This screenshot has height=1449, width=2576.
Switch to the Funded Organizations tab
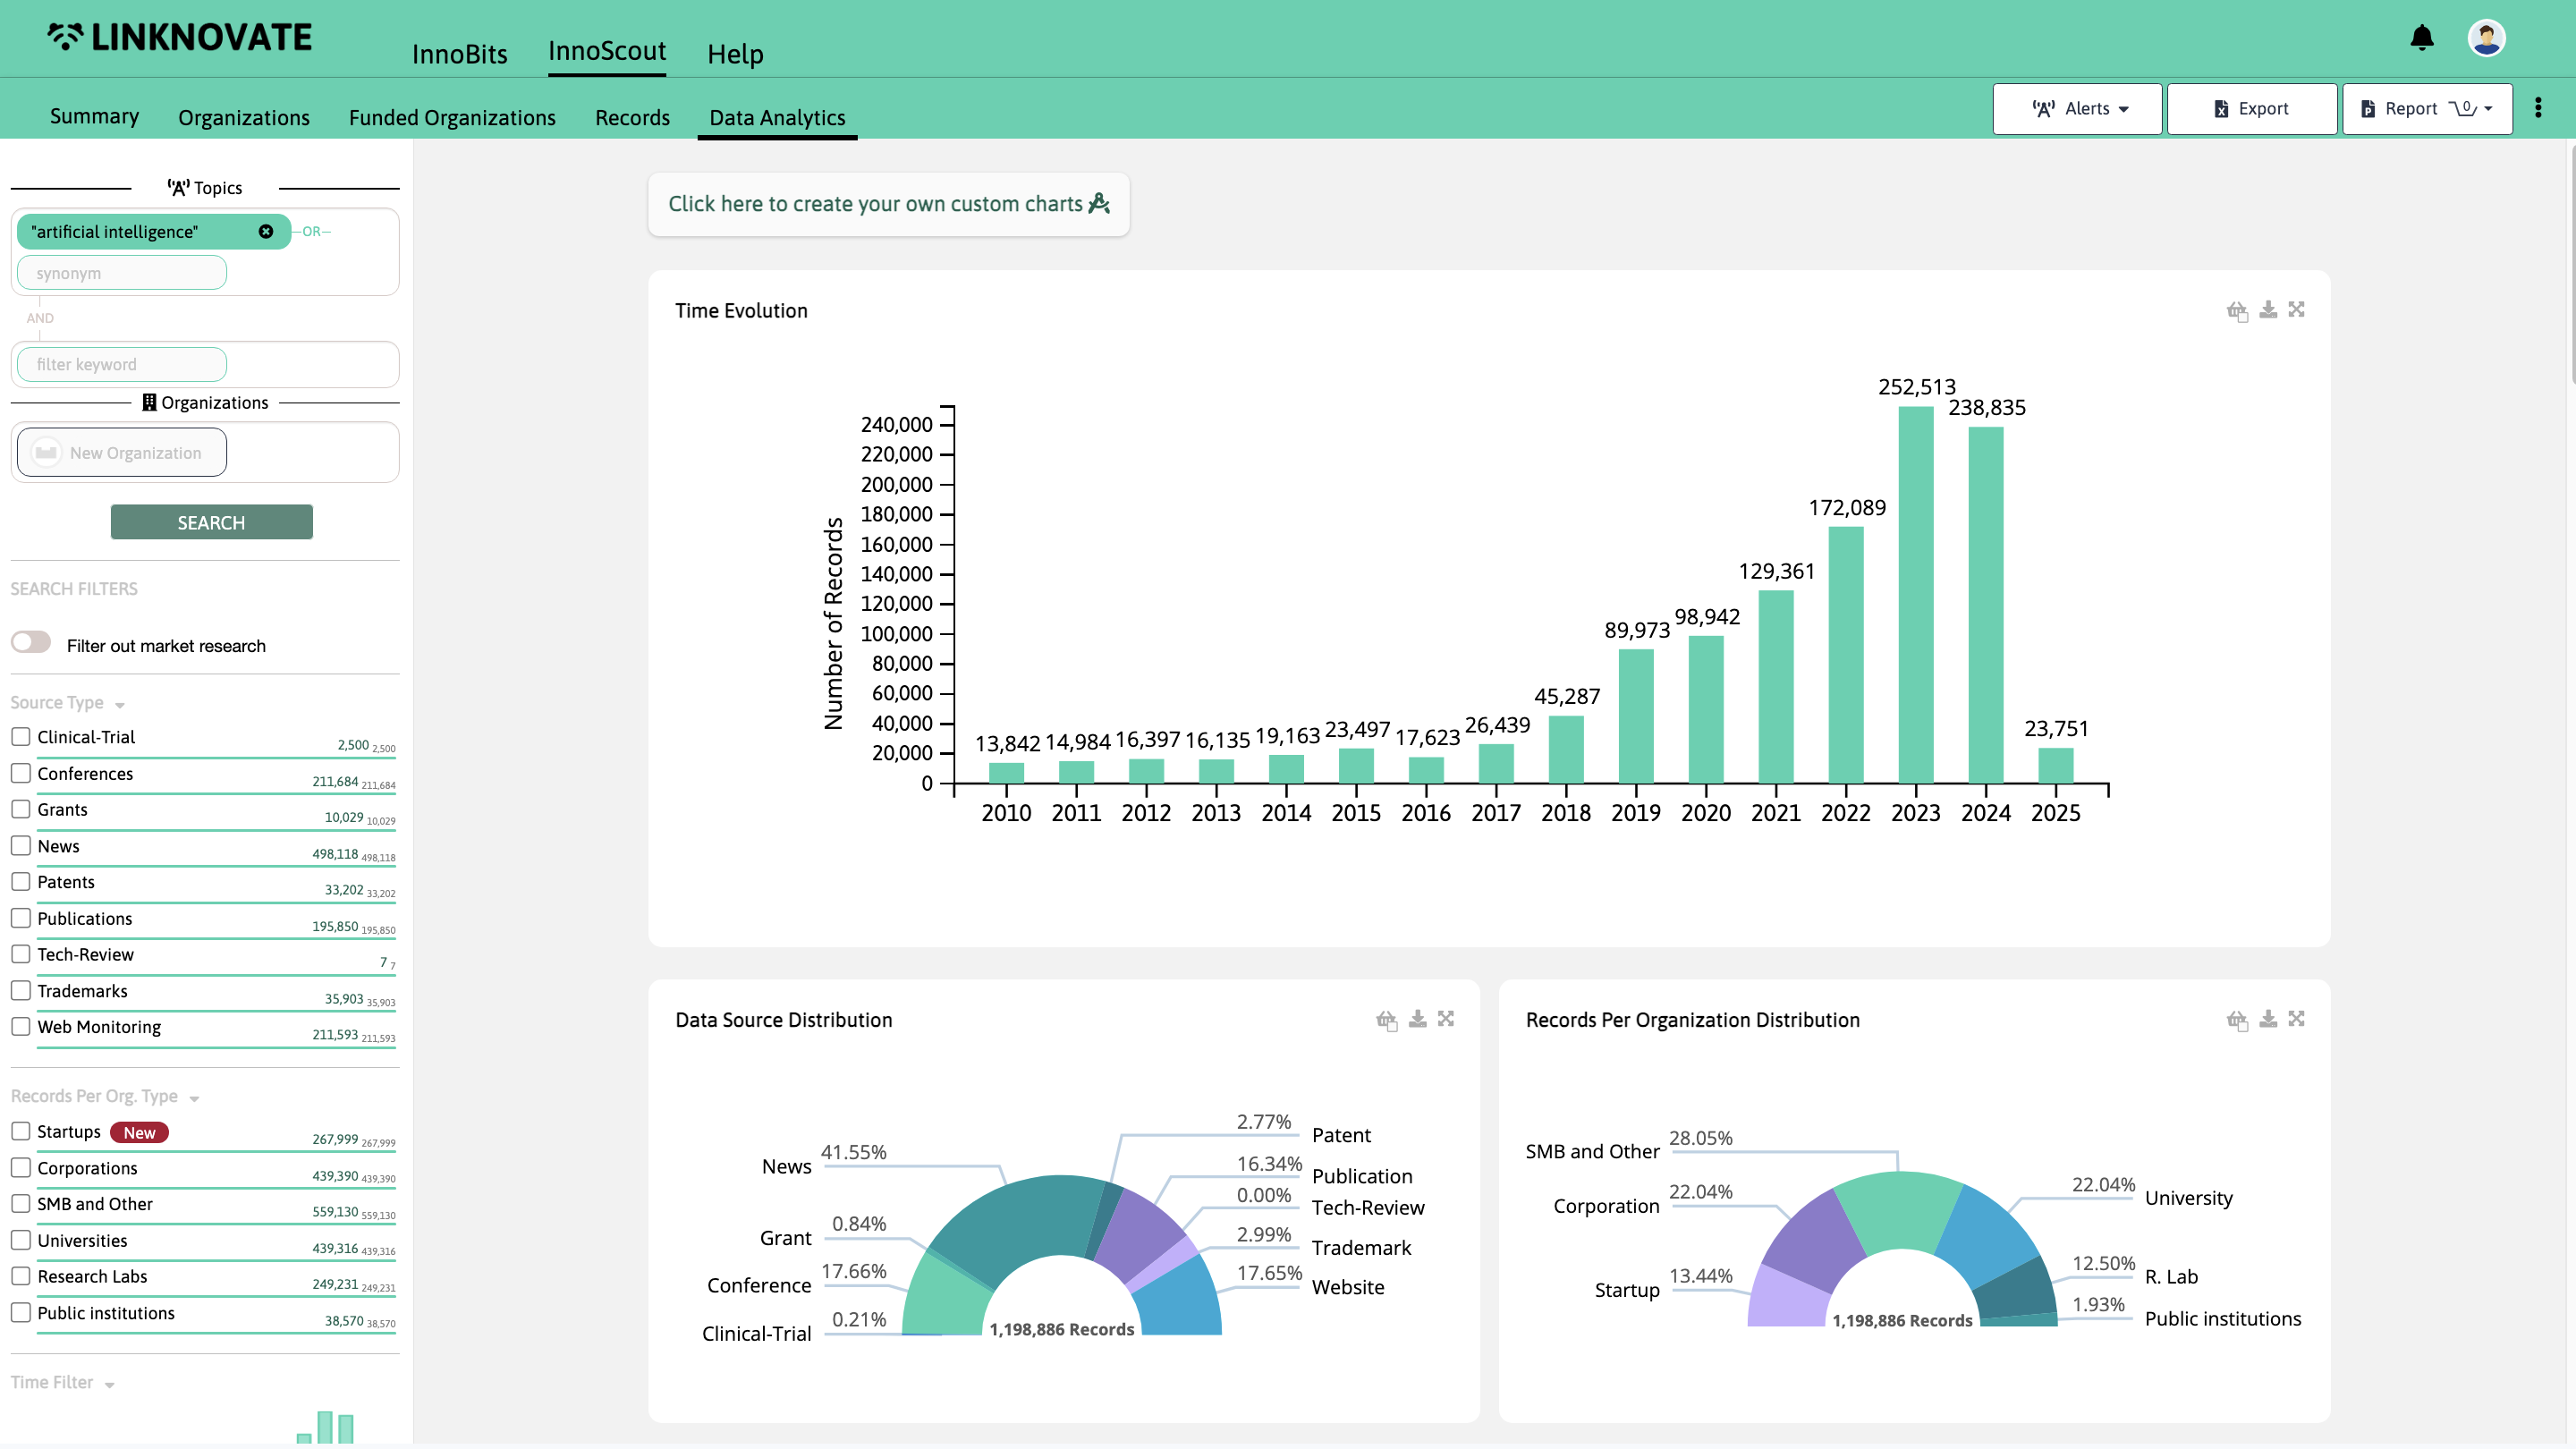(452, 117)
